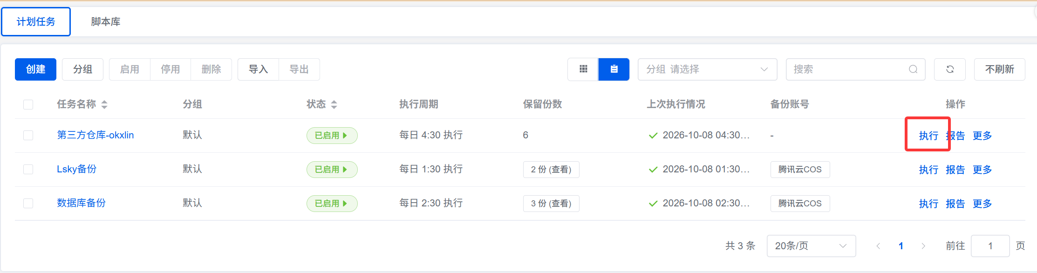Switch to the 脚本库 tab
This screenshot has width=1037, height=273.
pyautogui.click(x=106, y=21)
